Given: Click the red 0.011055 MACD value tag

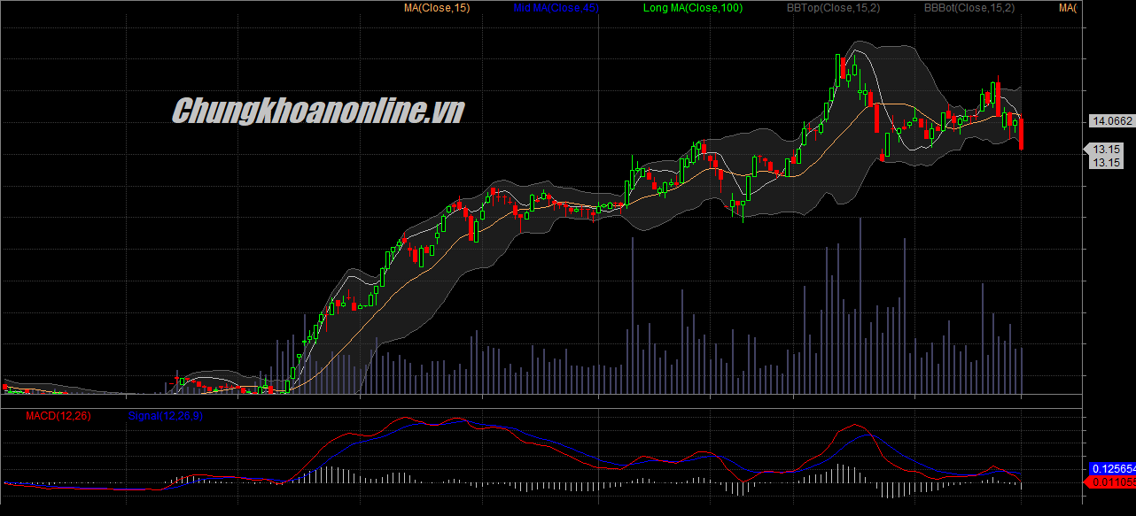Looking at the screenshot, I should point(1112,481).
